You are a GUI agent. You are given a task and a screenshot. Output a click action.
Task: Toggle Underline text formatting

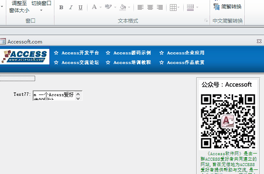(80, 8)
